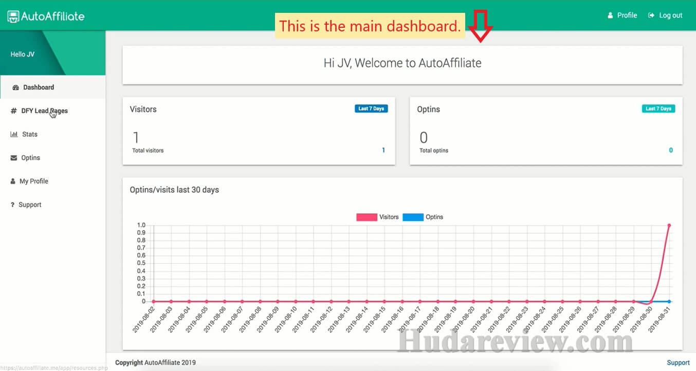Click Copyright AutoAffiliate 2019 text

155,363
